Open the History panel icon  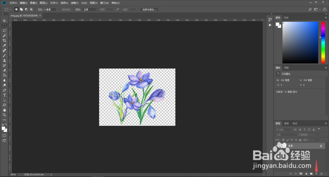click(270, 19)
